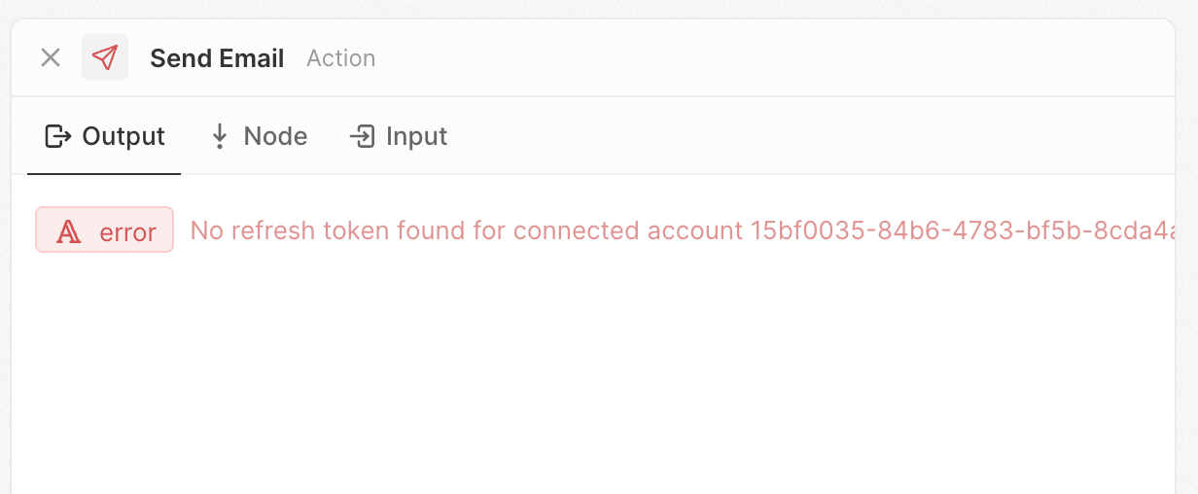1198x494 pixels.
Task: Click the red "error" badge label
Action: pos(104,230)
